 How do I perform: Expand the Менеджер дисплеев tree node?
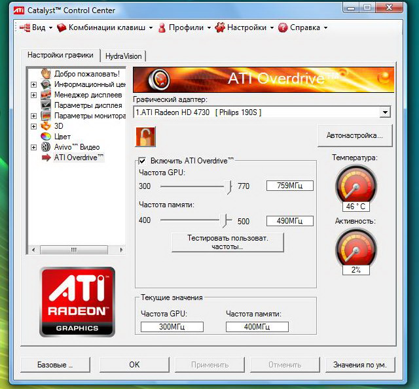[33, 95]
